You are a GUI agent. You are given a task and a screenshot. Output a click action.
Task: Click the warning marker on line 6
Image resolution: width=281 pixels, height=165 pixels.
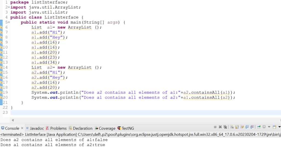point(1,27)
